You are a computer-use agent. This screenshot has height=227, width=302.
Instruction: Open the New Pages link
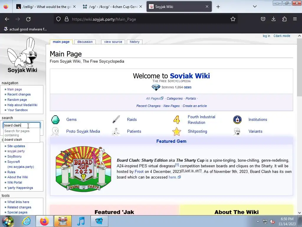coord(171,106)
